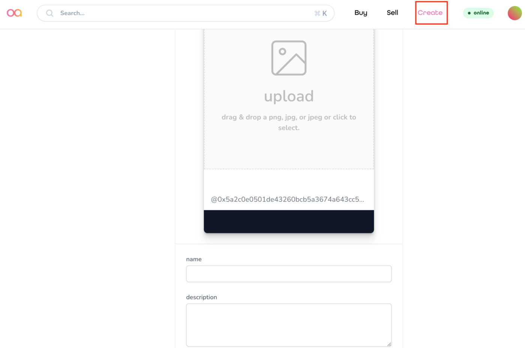Image resolution: width=525 pixels, height=348 pixels.
Task: Click the ⌘ K shortcut hint
Action: tap(321, 13)
